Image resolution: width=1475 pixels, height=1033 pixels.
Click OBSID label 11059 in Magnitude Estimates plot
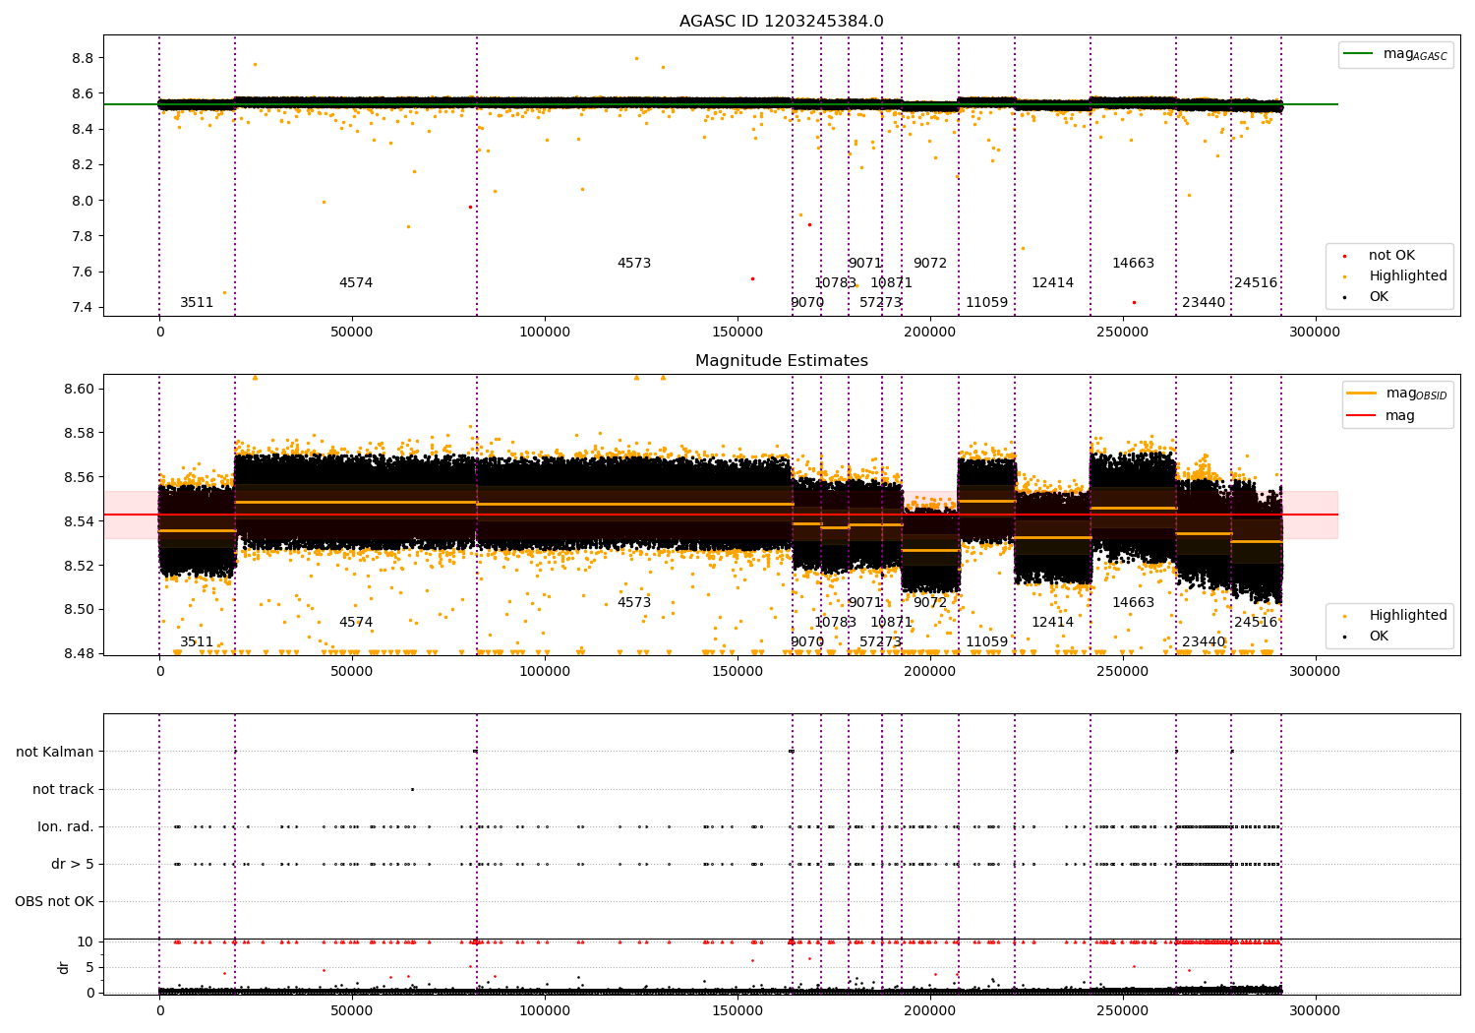point(987,642)
